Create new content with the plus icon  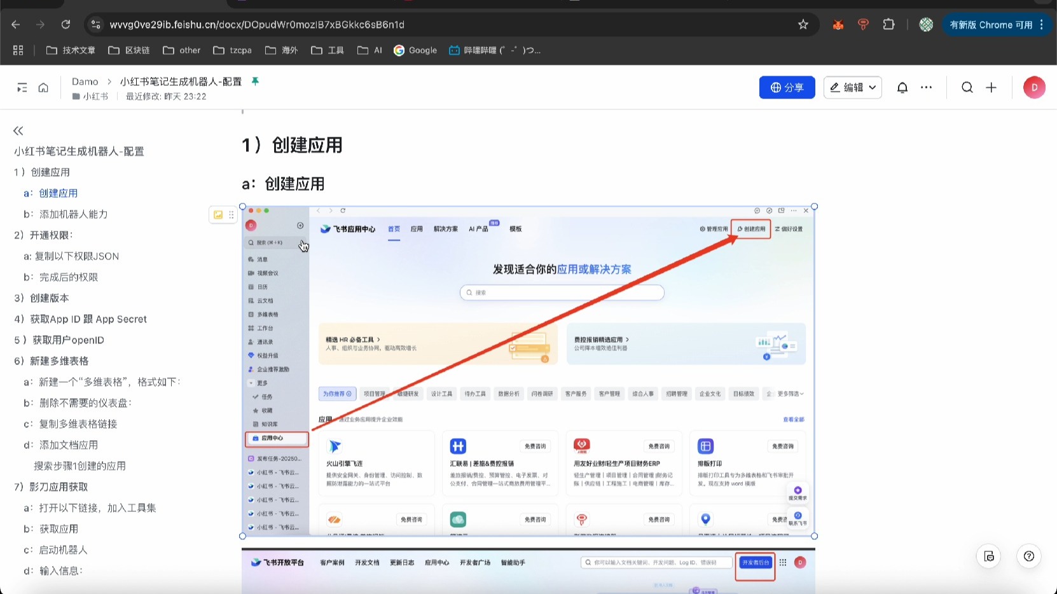point(991,87)
